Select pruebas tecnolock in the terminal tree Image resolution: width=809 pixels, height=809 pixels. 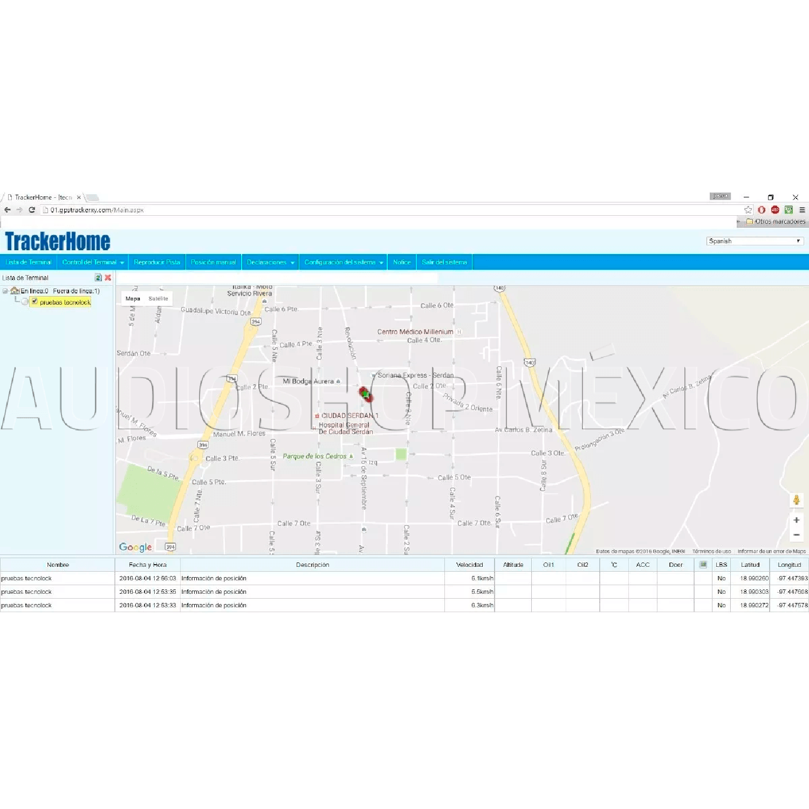coord(65,302)
